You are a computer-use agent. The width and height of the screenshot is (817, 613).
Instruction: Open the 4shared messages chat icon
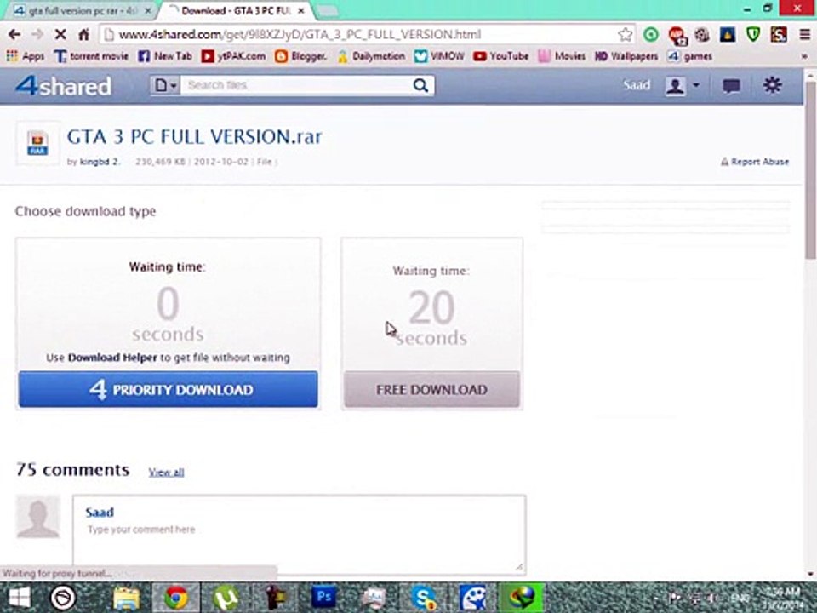click(731, 86)
